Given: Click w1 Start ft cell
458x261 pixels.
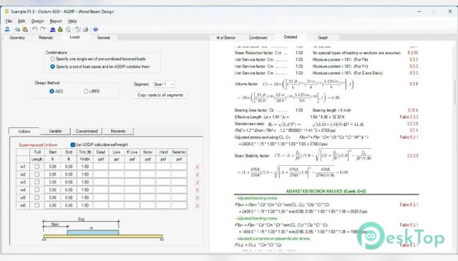Looking at the screenshot, I should click(x=52, y=166).
